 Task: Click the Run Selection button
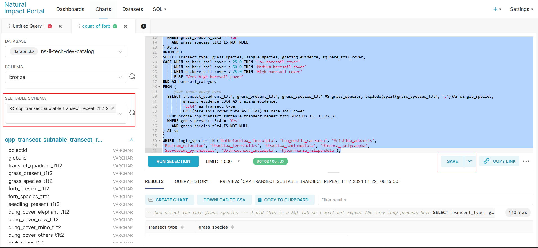(173, 161)
